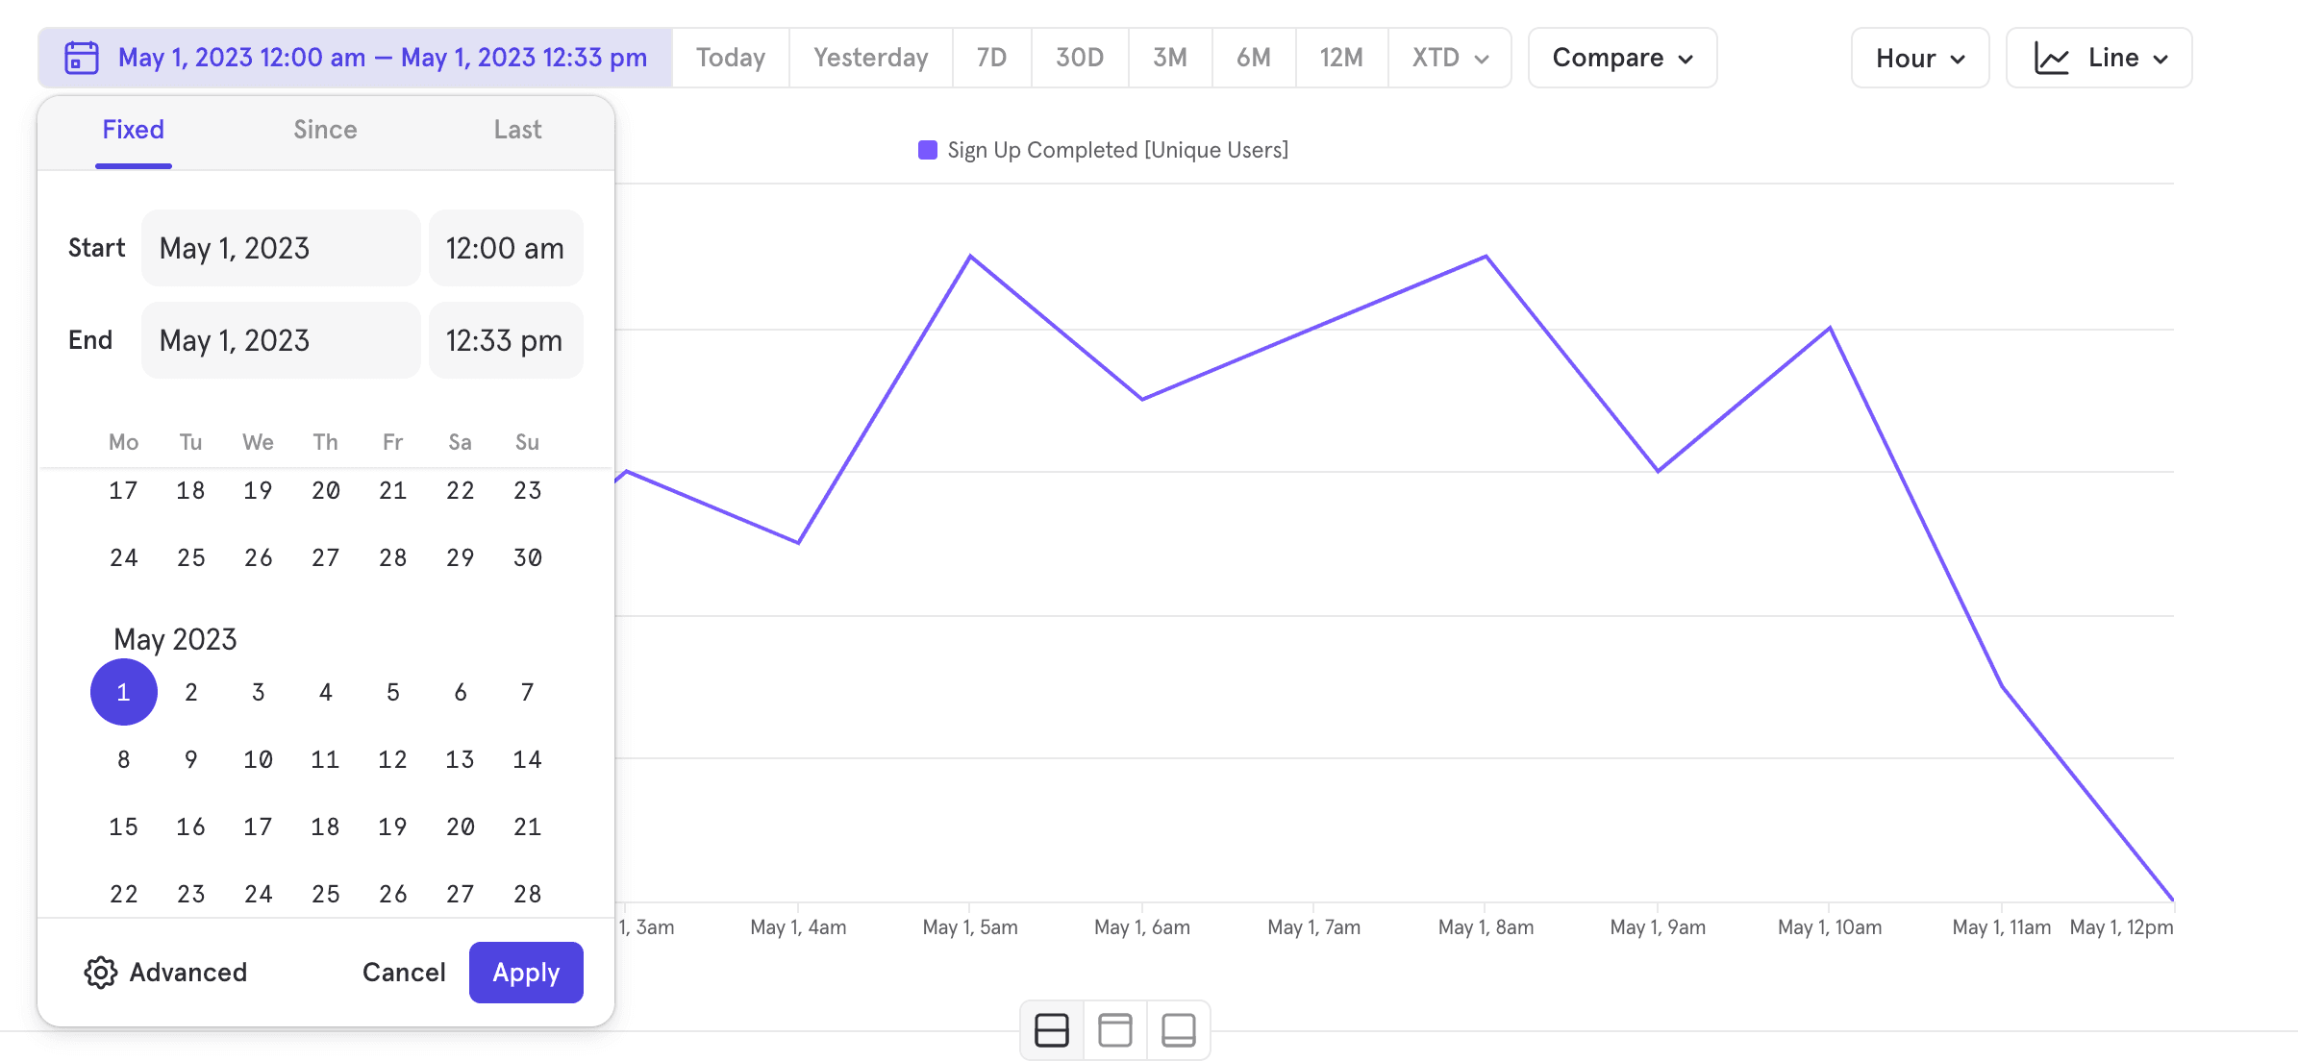
Task: Select split view layout icon
Action: point(1052,1030)
